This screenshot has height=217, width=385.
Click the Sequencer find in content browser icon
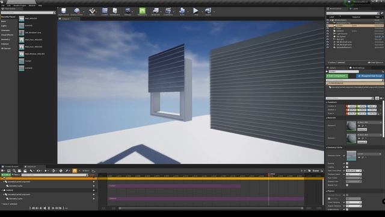[14, 171]
